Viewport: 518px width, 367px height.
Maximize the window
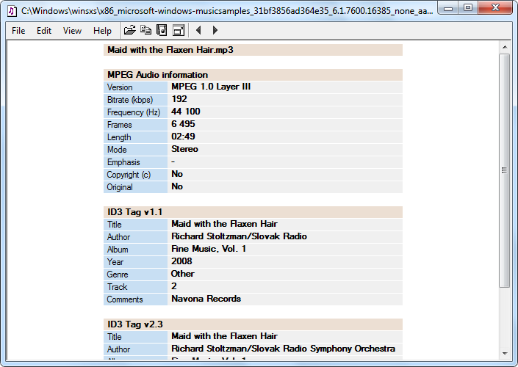coord(468,8)
